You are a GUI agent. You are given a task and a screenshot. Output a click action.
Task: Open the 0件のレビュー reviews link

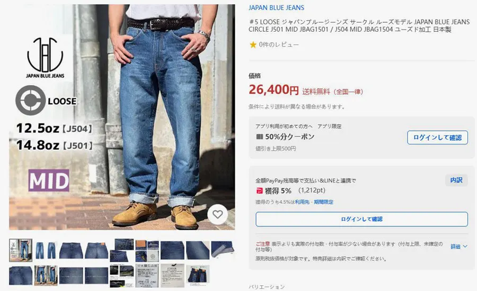(279, 44)
